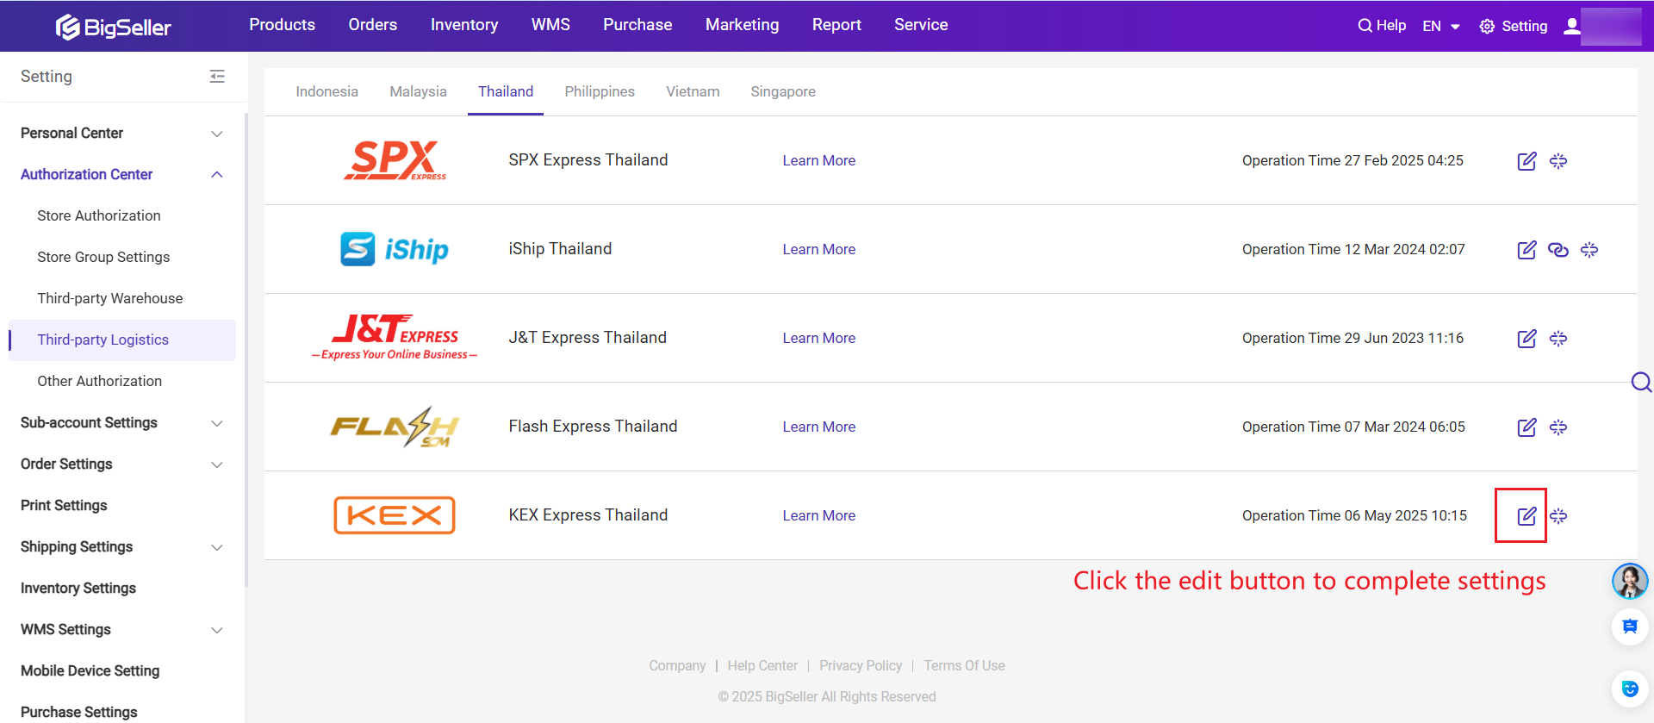Click the KEX Express logo thumbnail
Viewport: 1654px width, 723px height.
pos(395,515)
